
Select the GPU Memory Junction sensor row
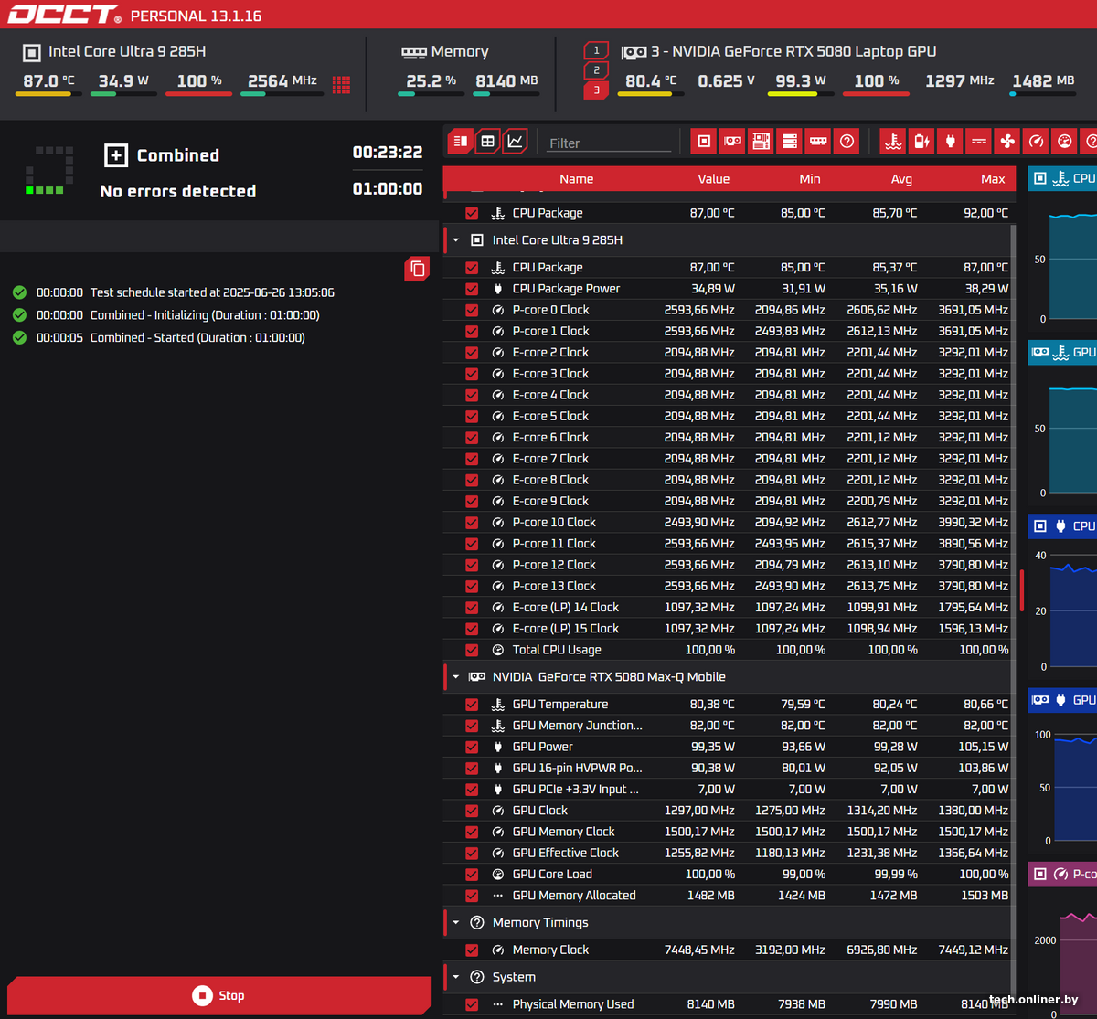(x=727, y=726)
